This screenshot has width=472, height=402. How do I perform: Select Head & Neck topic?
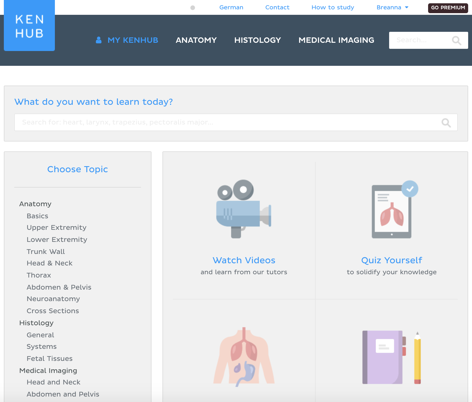tap(50, 263)
